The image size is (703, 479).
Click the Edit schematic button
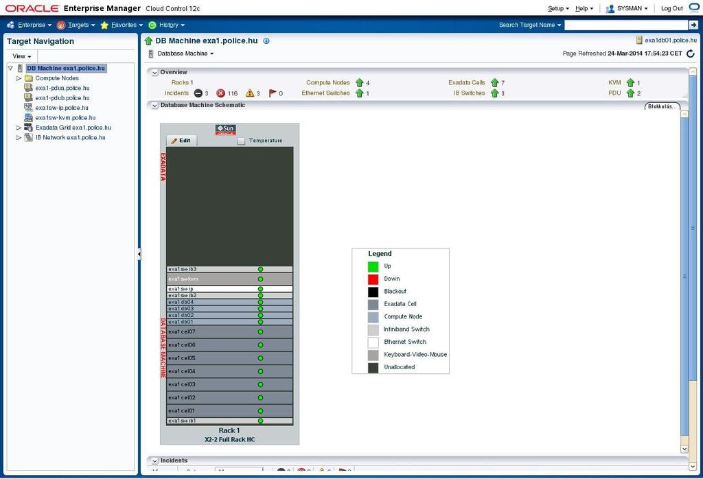pos(181,140)
